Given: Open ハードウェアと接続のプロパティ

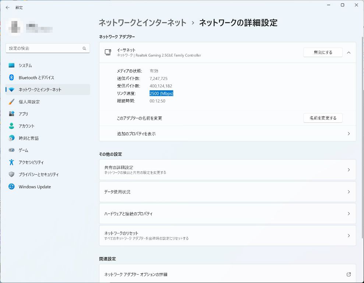Looking at the screenshot, I should pos(227,214).
